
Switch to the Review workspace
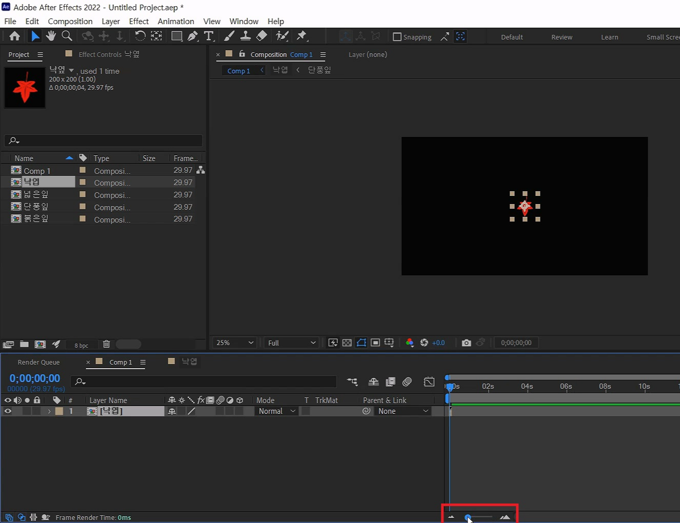tap(561, 37)
